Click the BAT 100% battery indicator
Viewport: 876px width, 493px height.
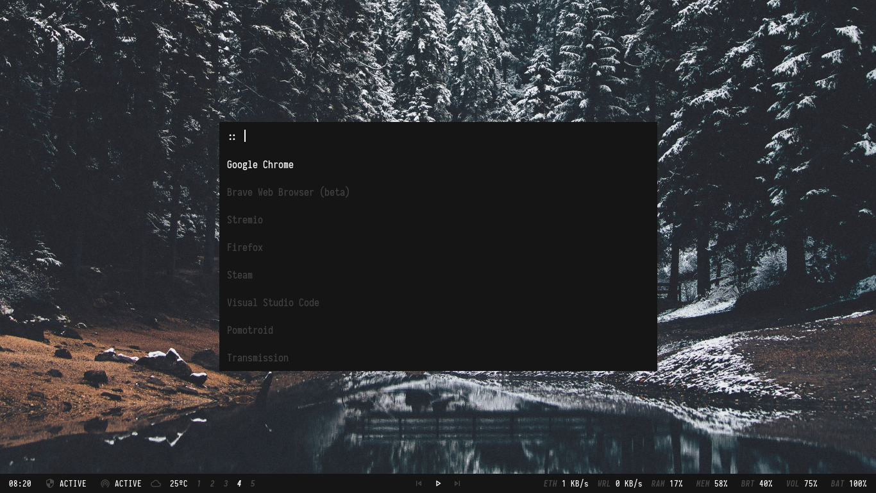pyautogui.click(x=848, y=483)
